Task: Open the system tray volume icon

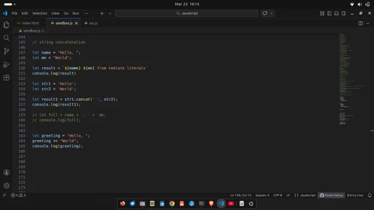Action: coord(360,4)
